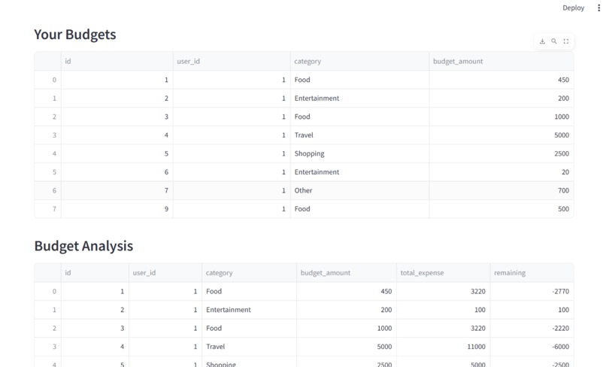The image size is (606, 367).
Task: Sort Budget Analysis by remaining header
Action: click(x=532, y=273)
